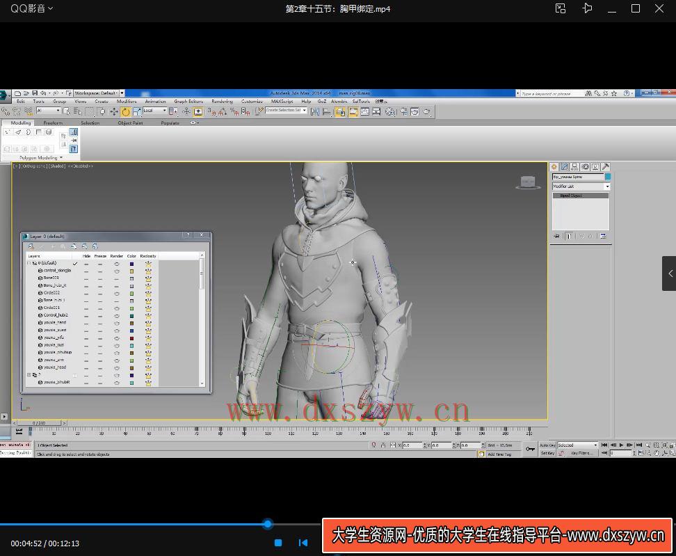The image size is (676, 556).
Task: Click the Pin Stack icon under modifier stack
Action: click(x=556, y=236)
